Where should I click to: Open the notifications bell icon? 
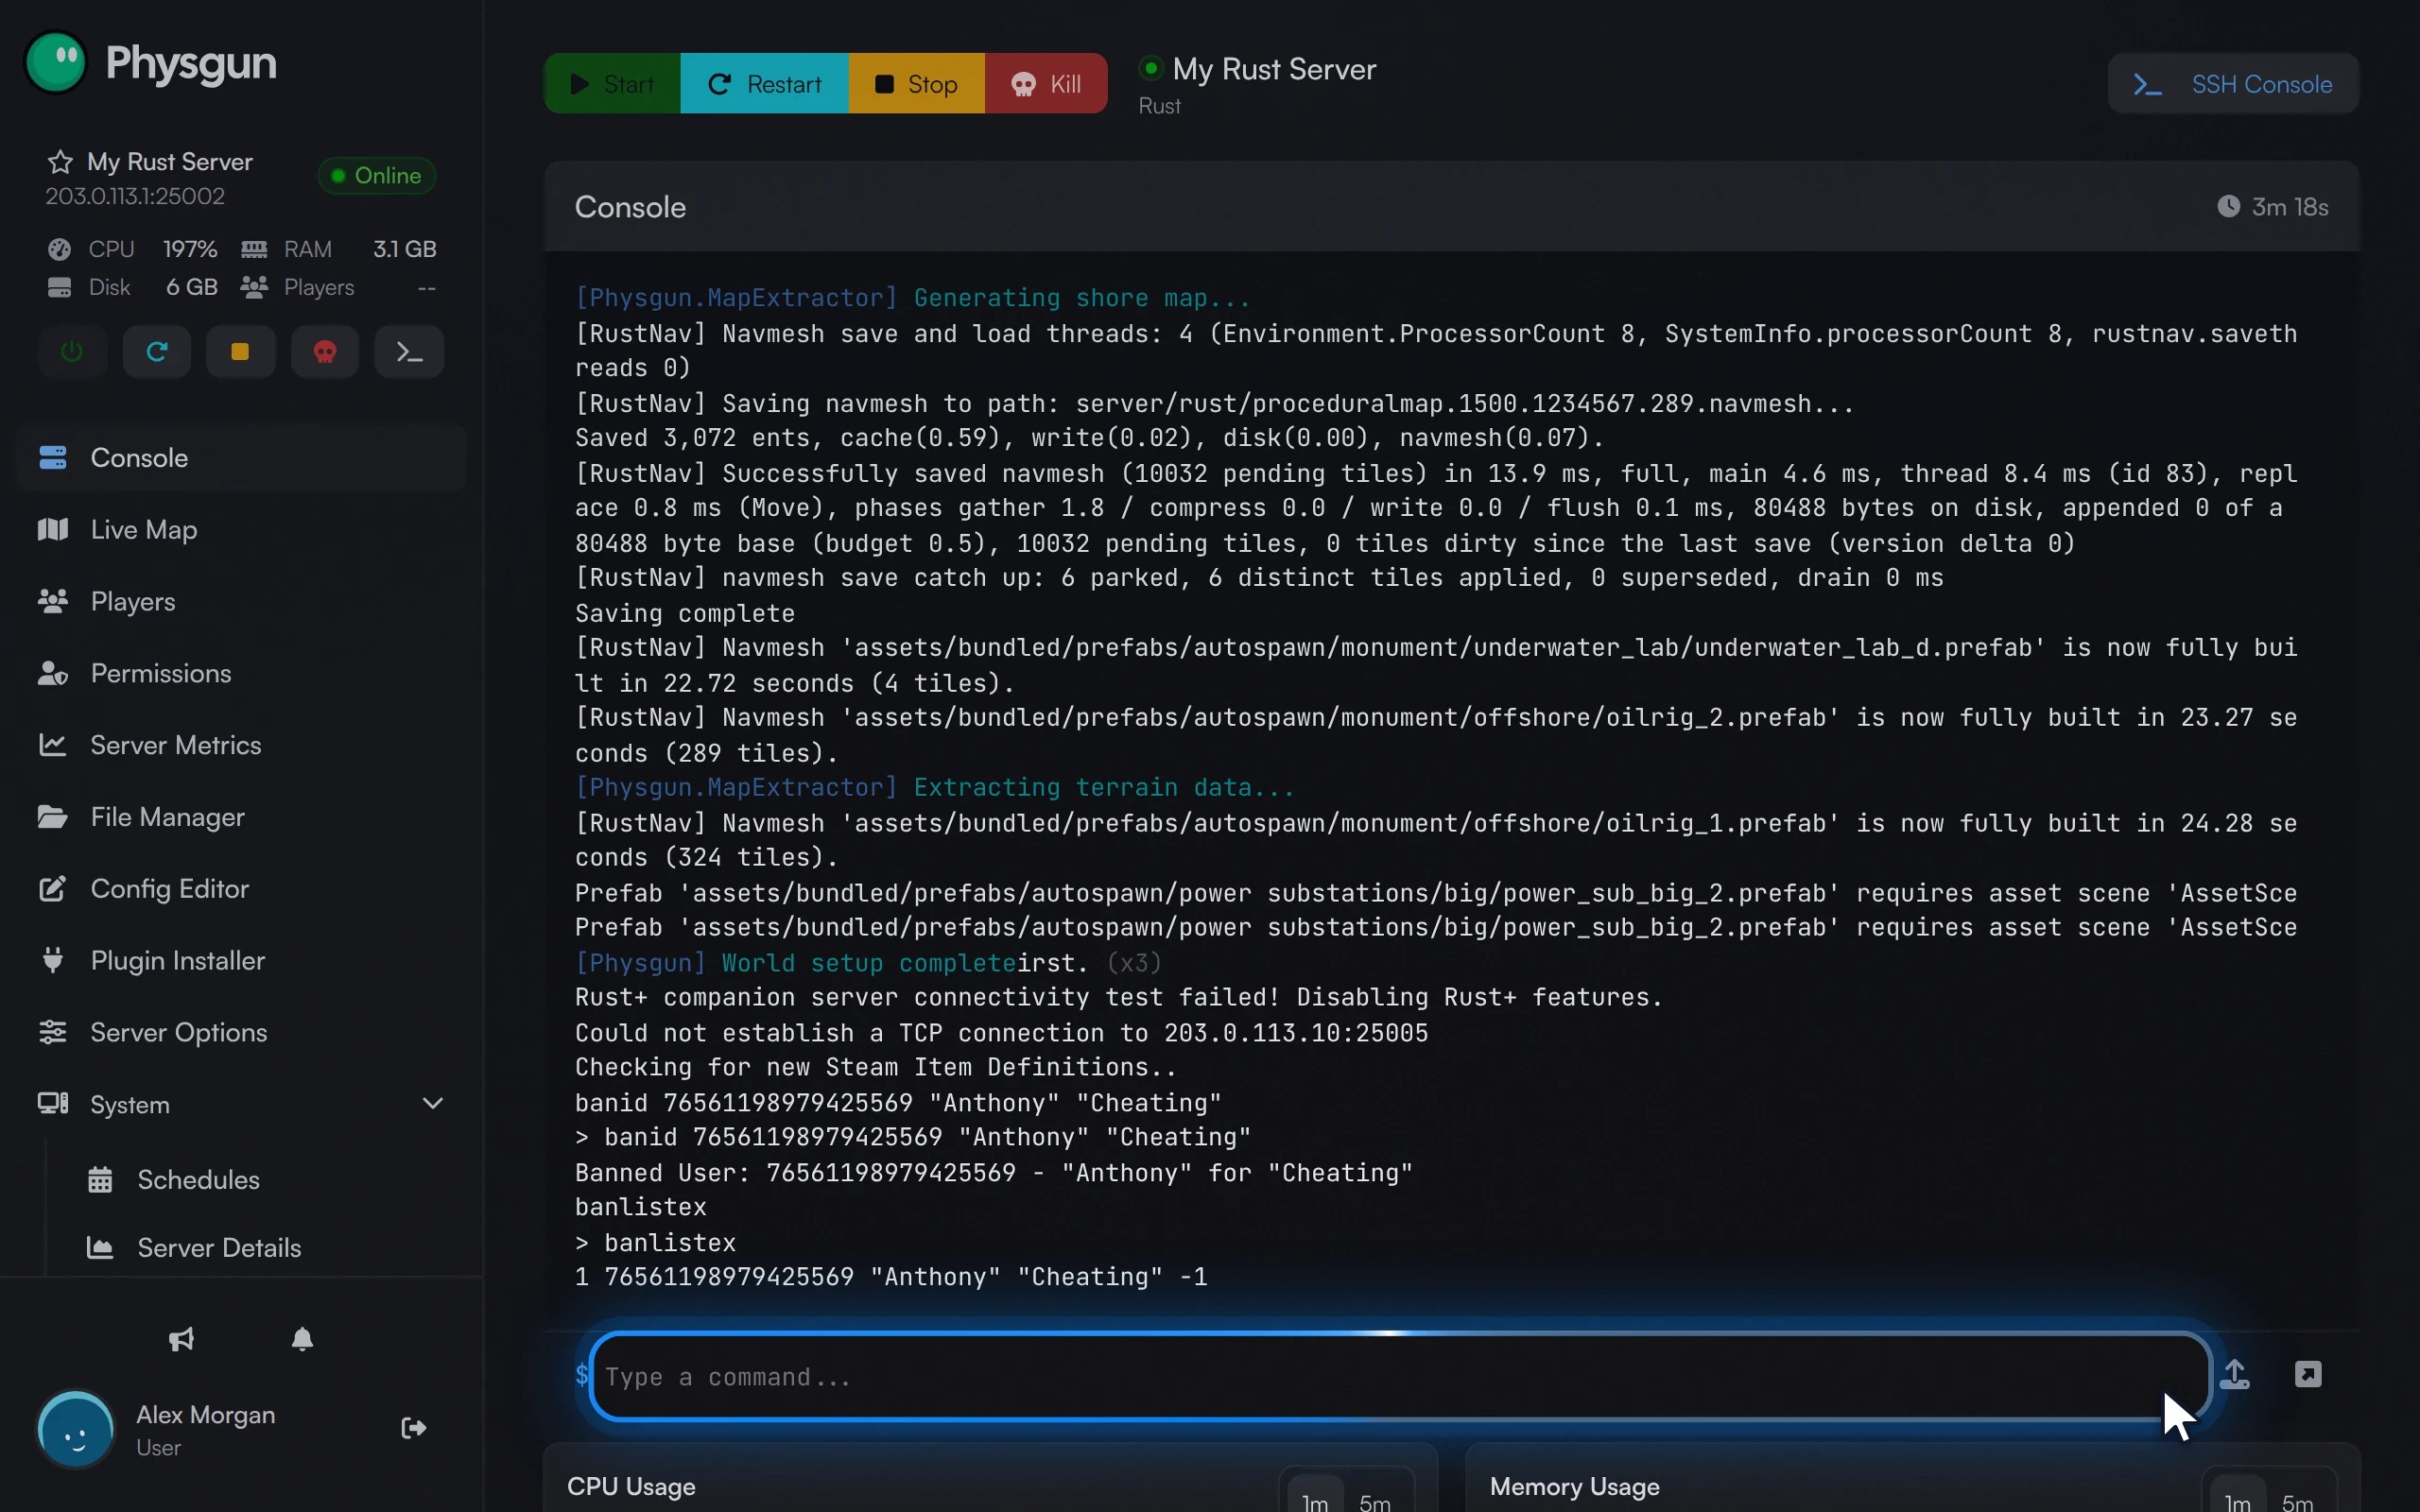tap(302, 1339)
